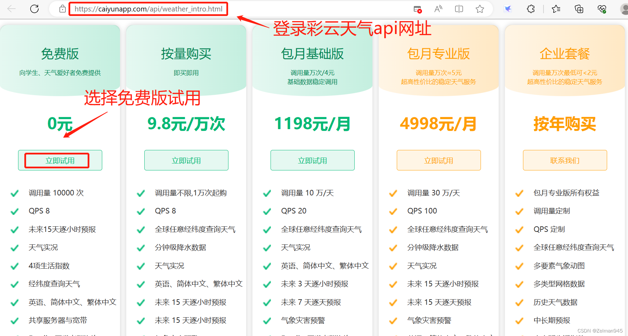Click 调用量万次最低可<2元 subtitle
This screenshot has width=628, height=336.
[565, 73]
